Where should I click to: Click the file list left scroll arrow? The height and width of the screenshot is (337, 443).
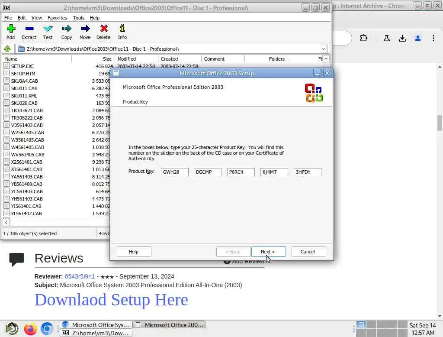tap(6, 222)
